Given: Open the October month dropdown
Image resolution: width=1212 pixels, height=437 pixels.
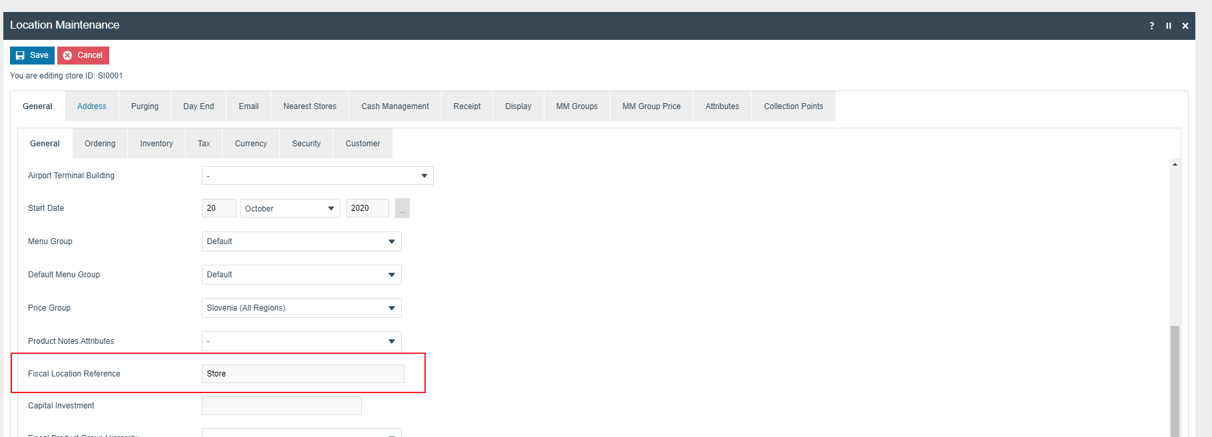Looking at the screenshot, I should coord(290,209).
